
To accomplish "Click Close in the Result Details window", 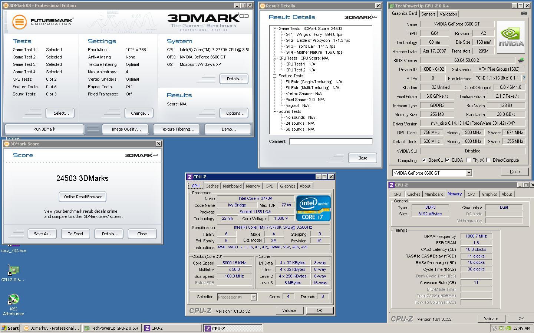I will point(362,158).
